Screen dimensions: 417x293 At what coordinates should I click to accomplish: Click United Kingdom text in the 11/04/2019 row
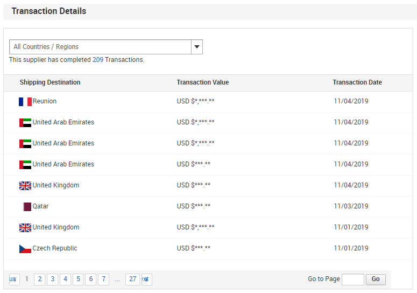(x=56, y=185)
